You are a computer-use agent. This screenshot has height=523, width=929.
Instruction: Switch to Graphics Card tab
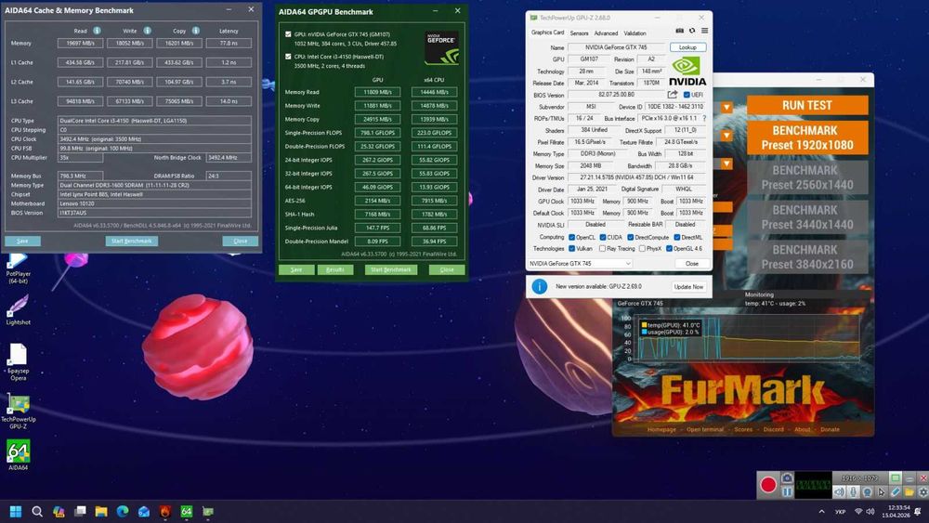click(x=547, y=33)
